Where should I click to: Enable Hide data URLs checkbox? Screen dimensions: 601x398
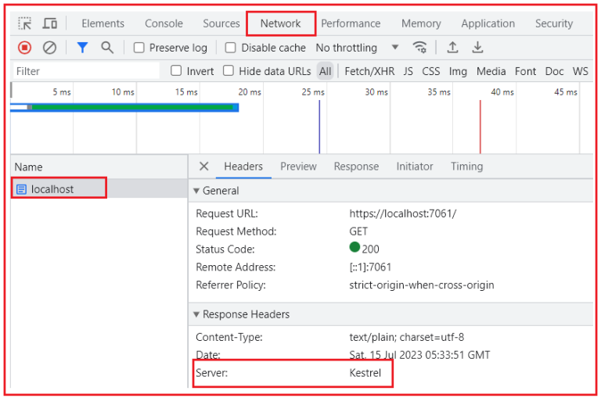[229, 71]
